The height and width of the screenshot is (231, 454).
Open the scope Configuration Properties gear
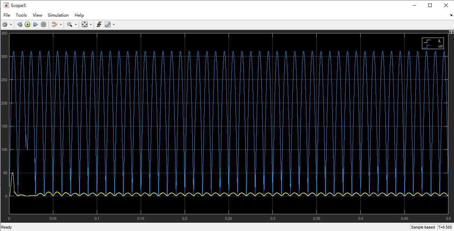5,24
